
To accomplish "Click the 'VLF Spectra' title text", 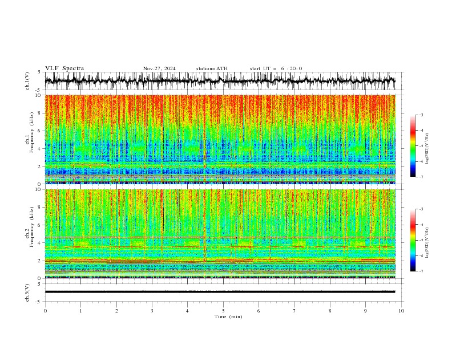I will click(64, 68).
